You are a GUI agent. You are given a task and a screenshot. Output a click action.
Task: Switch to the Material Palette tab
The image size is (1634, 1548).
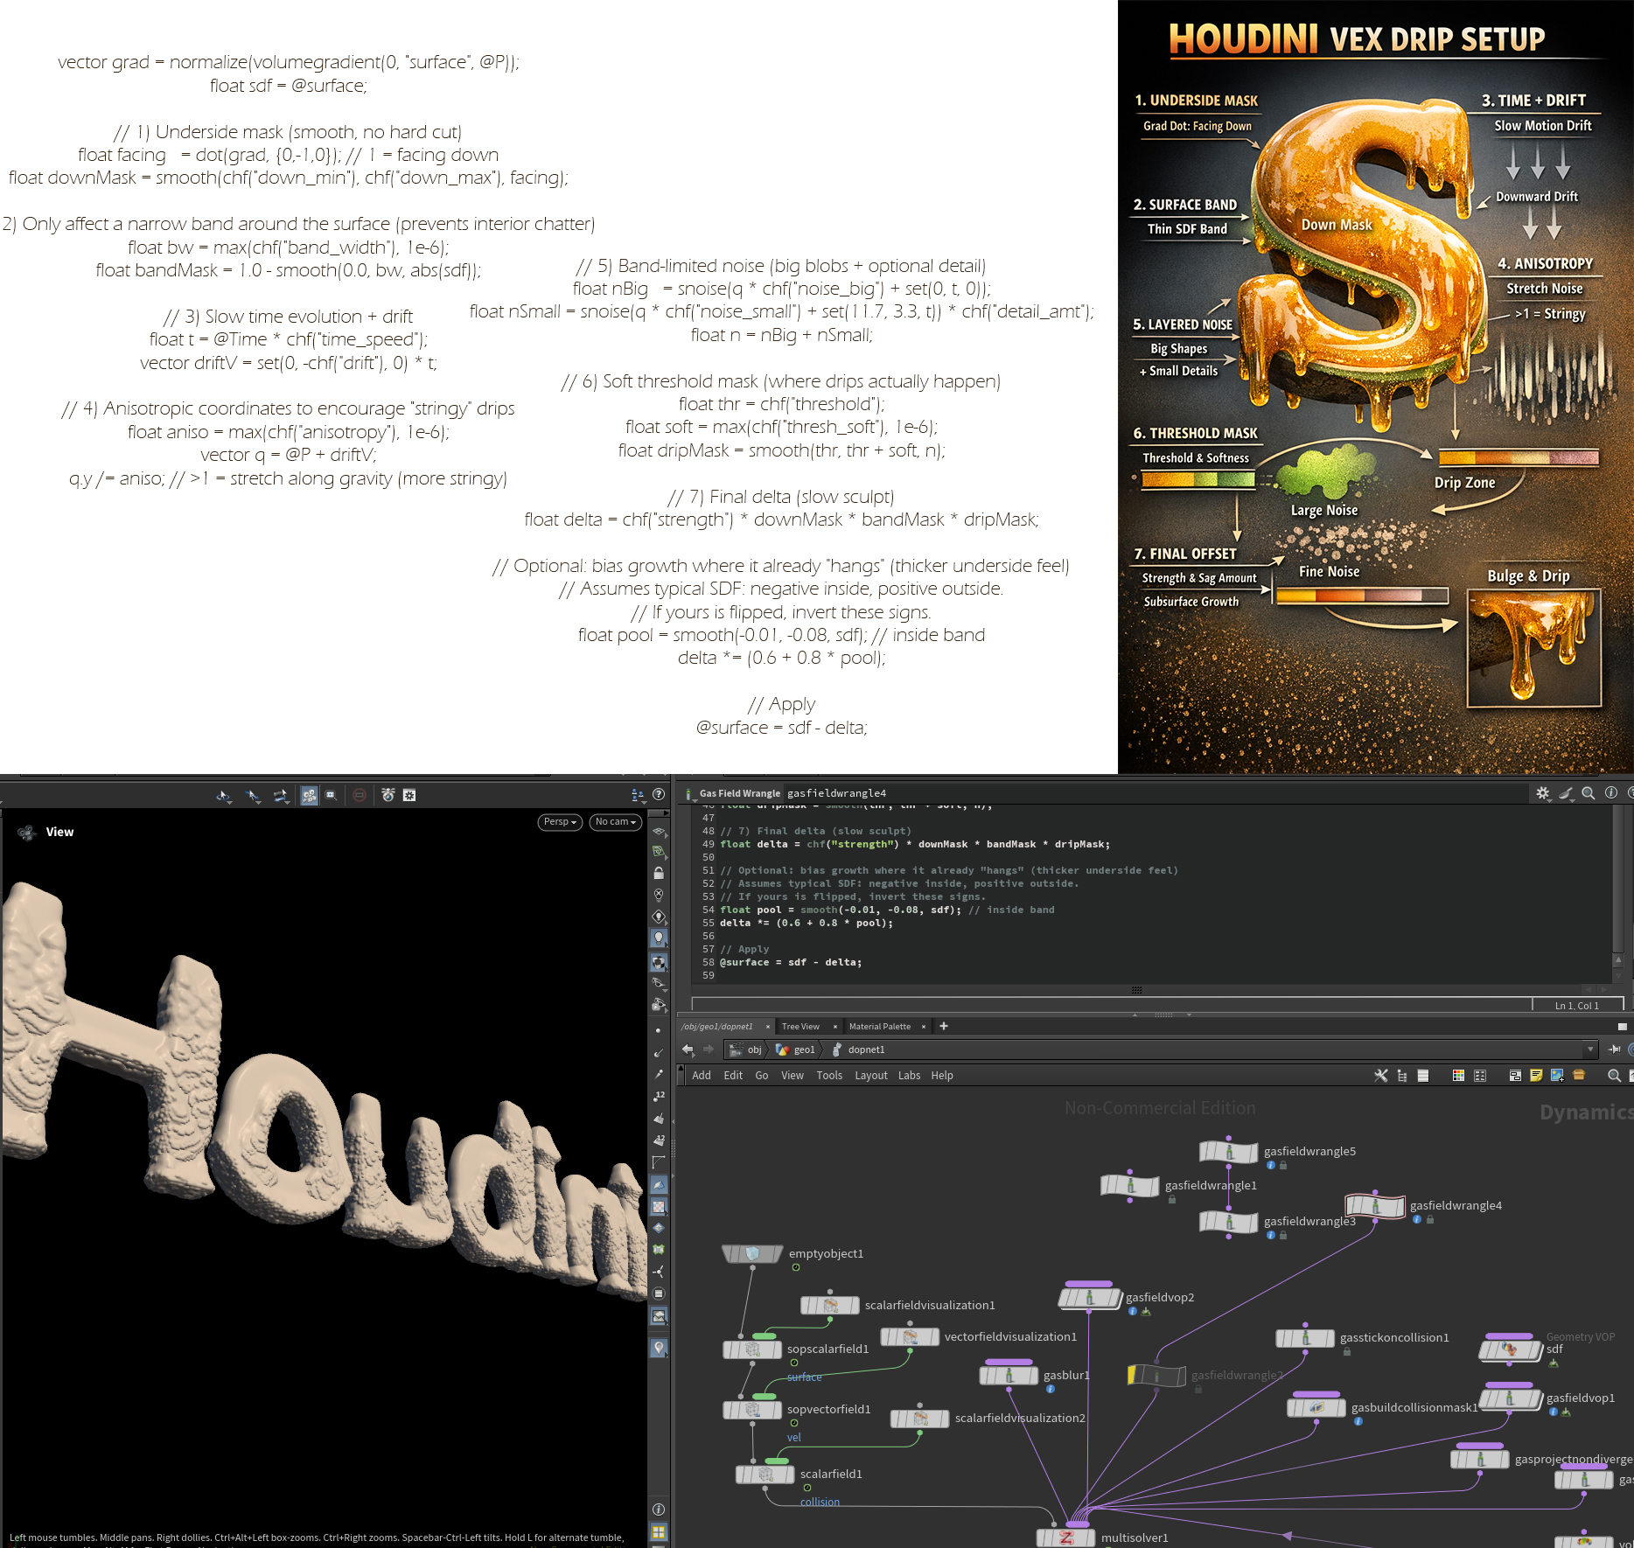[x=879, y=1027]
